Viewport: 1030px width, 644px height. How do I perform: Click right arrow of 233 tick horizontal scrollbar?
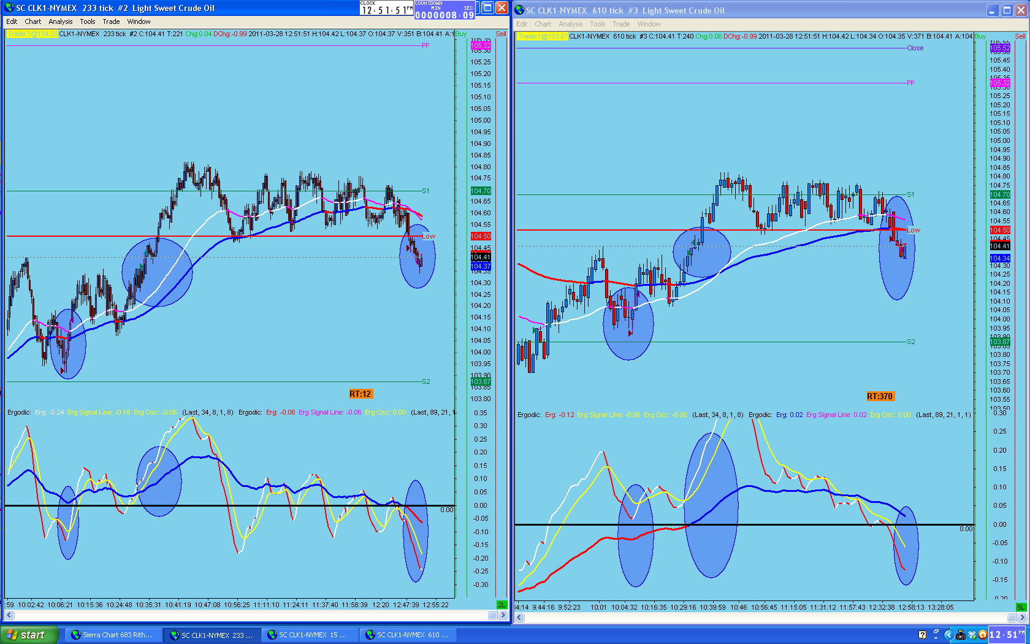(x=503, y=615)
